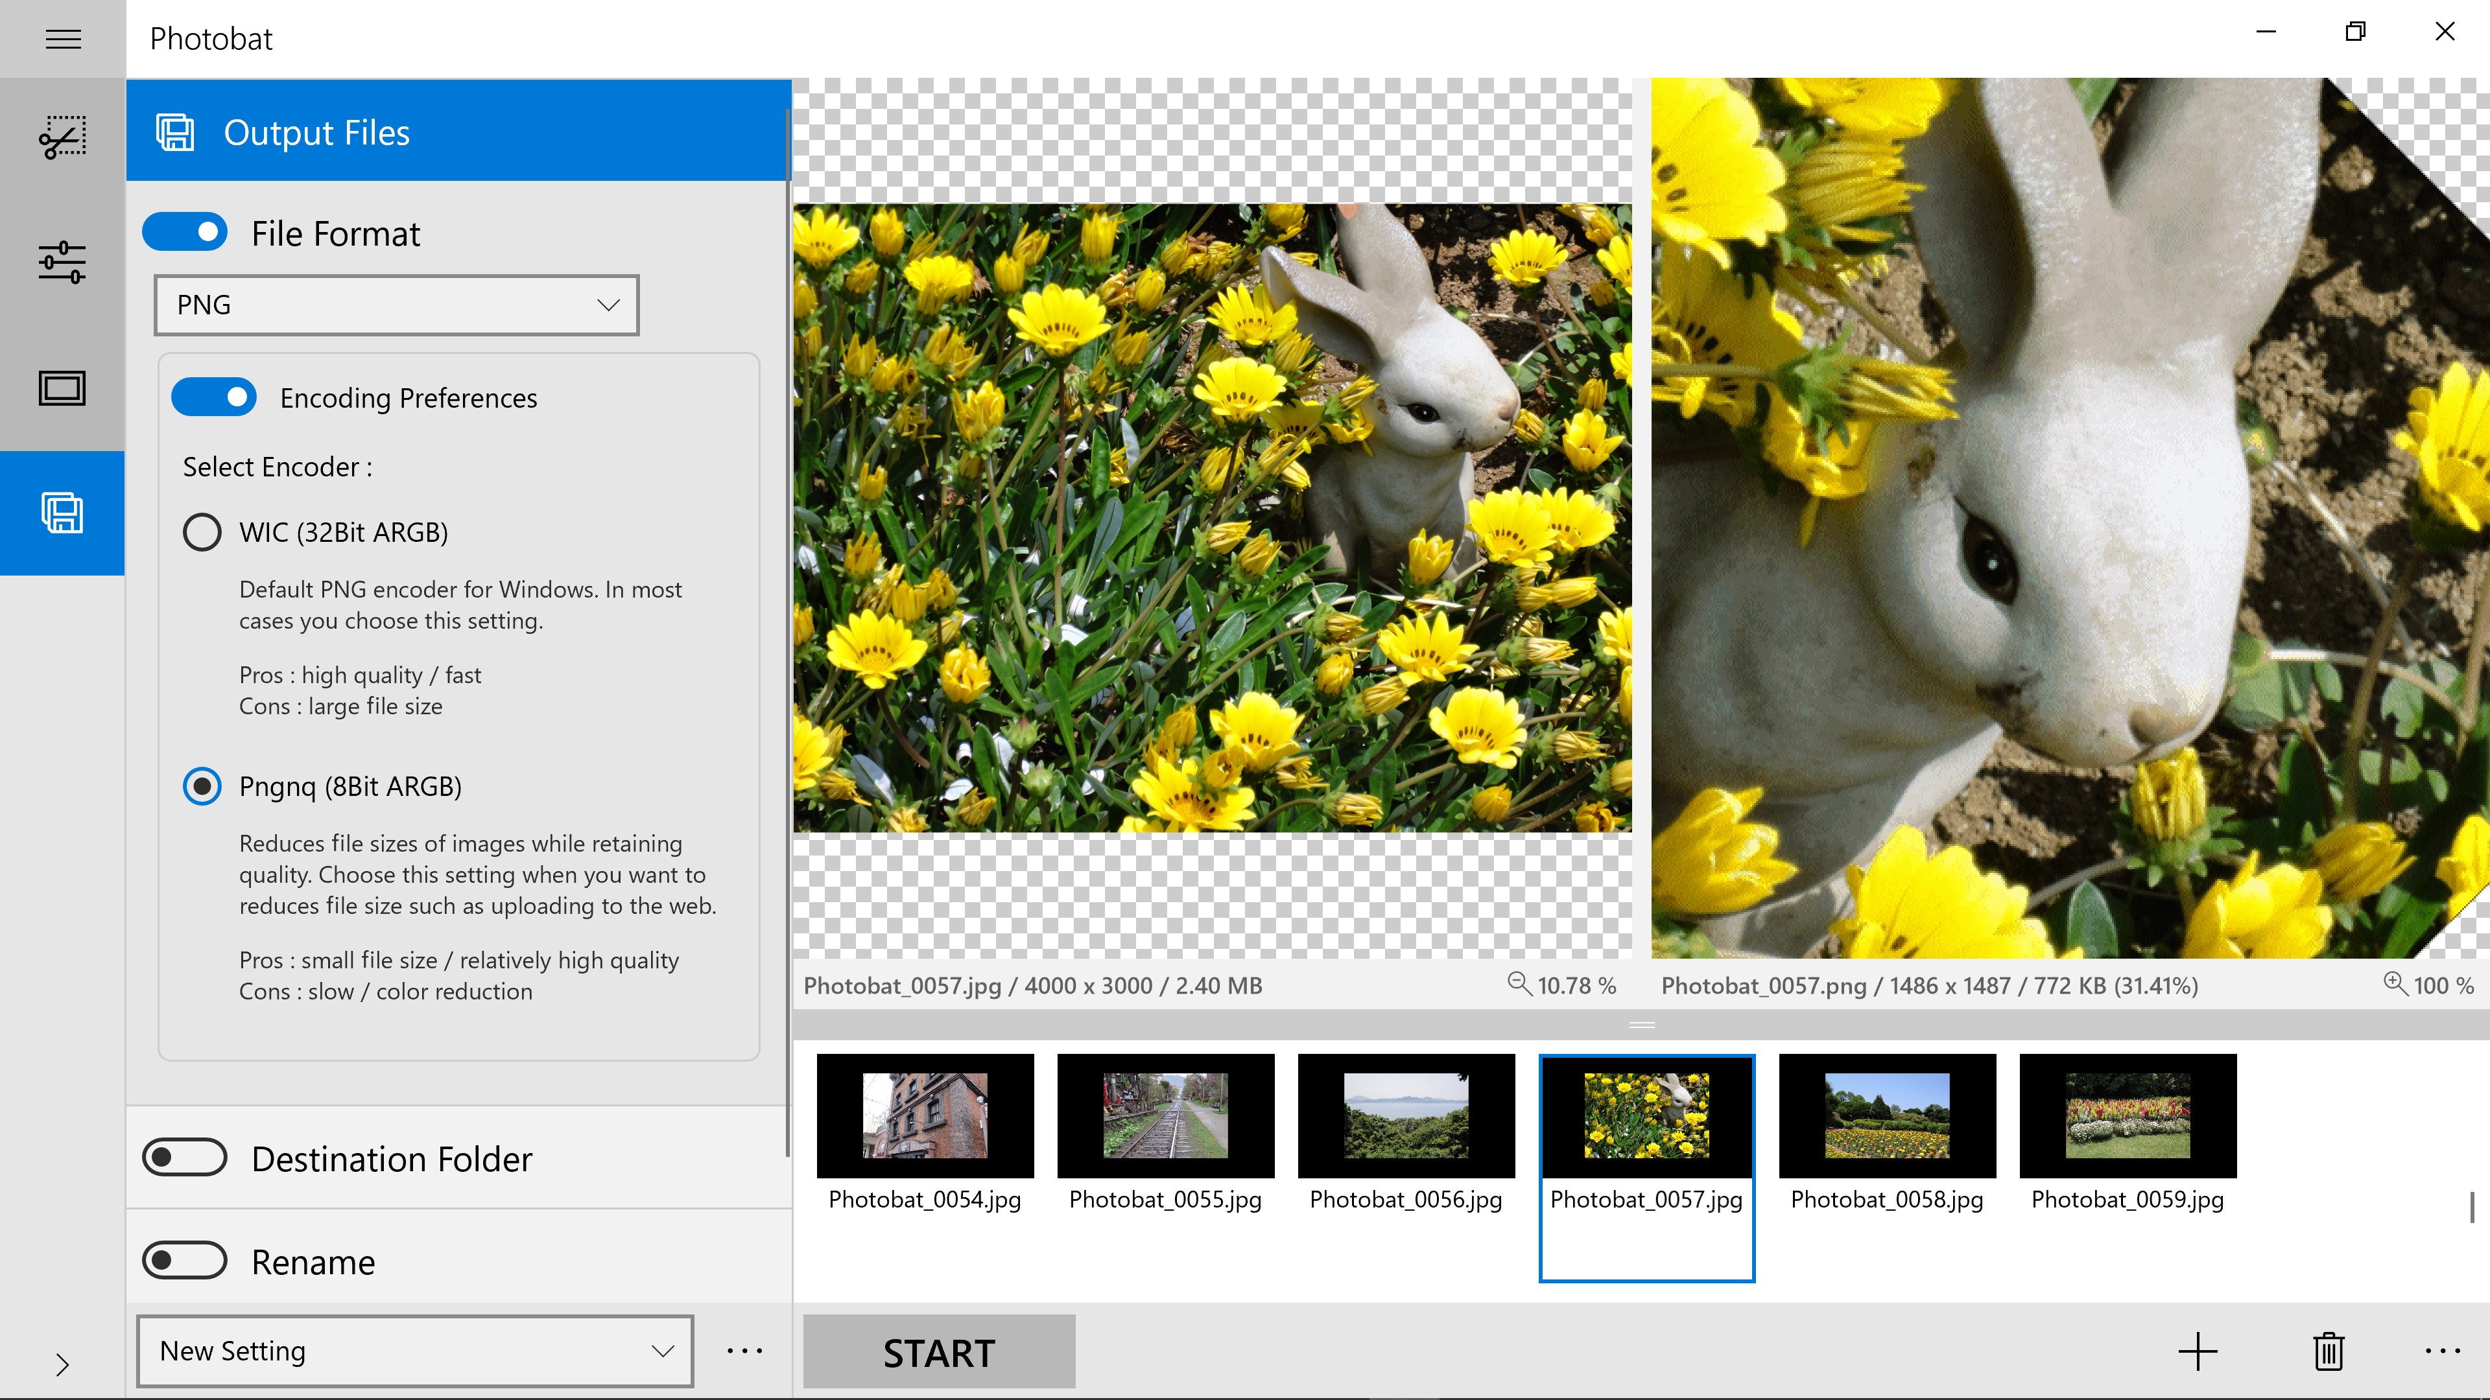Viewport: 2490px width, 1400px height.
Task: Delete the selected photo with the trash icon
Action: (x=2329, y=1351)
